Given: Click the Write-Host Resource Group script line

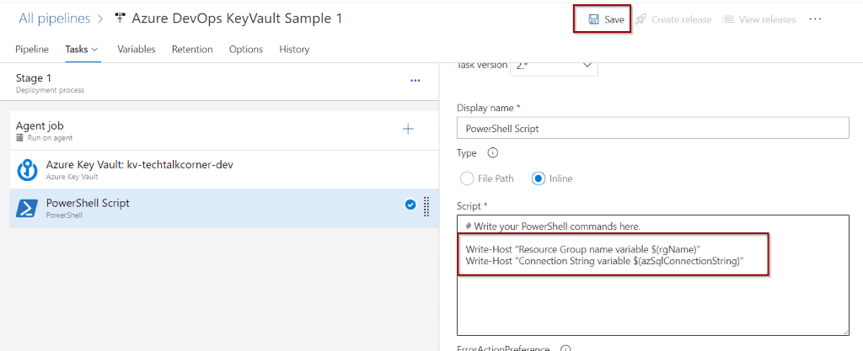Looking at the screenshot, I should [582, 249].
